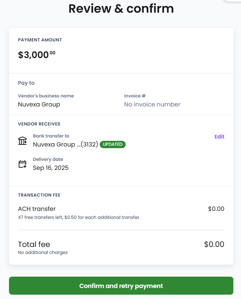Click the green UPDATED badge
The height and width of the screenshot is (299, 241).
[113, 144]
